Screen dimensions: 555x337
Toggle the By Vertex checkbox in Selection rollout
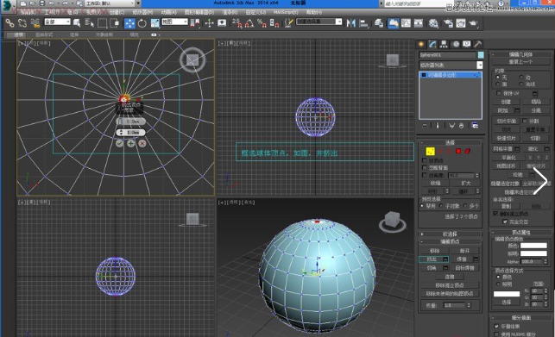[x=425, y=160]
